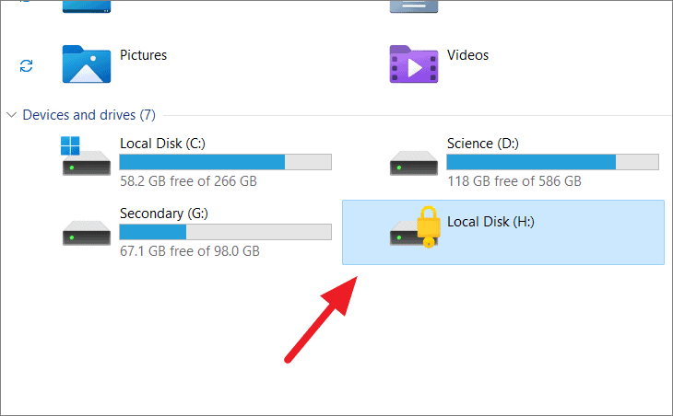Image resolution: width=673 pixels, height=416 pixels.
Task: Click the sync status icon beside Pictures
Action: 26,65
